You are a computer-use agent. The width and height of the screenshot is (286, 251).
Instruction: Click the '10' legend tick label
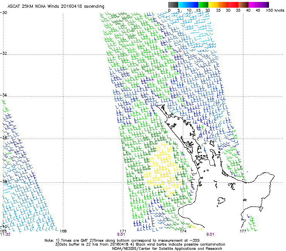click(x=189, y=10)
